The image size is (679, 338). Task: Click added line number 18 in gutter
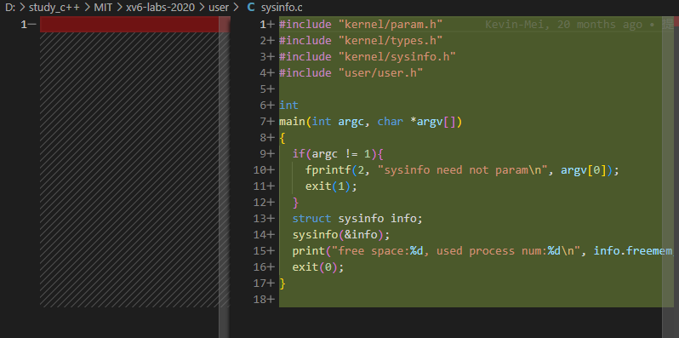[x=264, y=300]
